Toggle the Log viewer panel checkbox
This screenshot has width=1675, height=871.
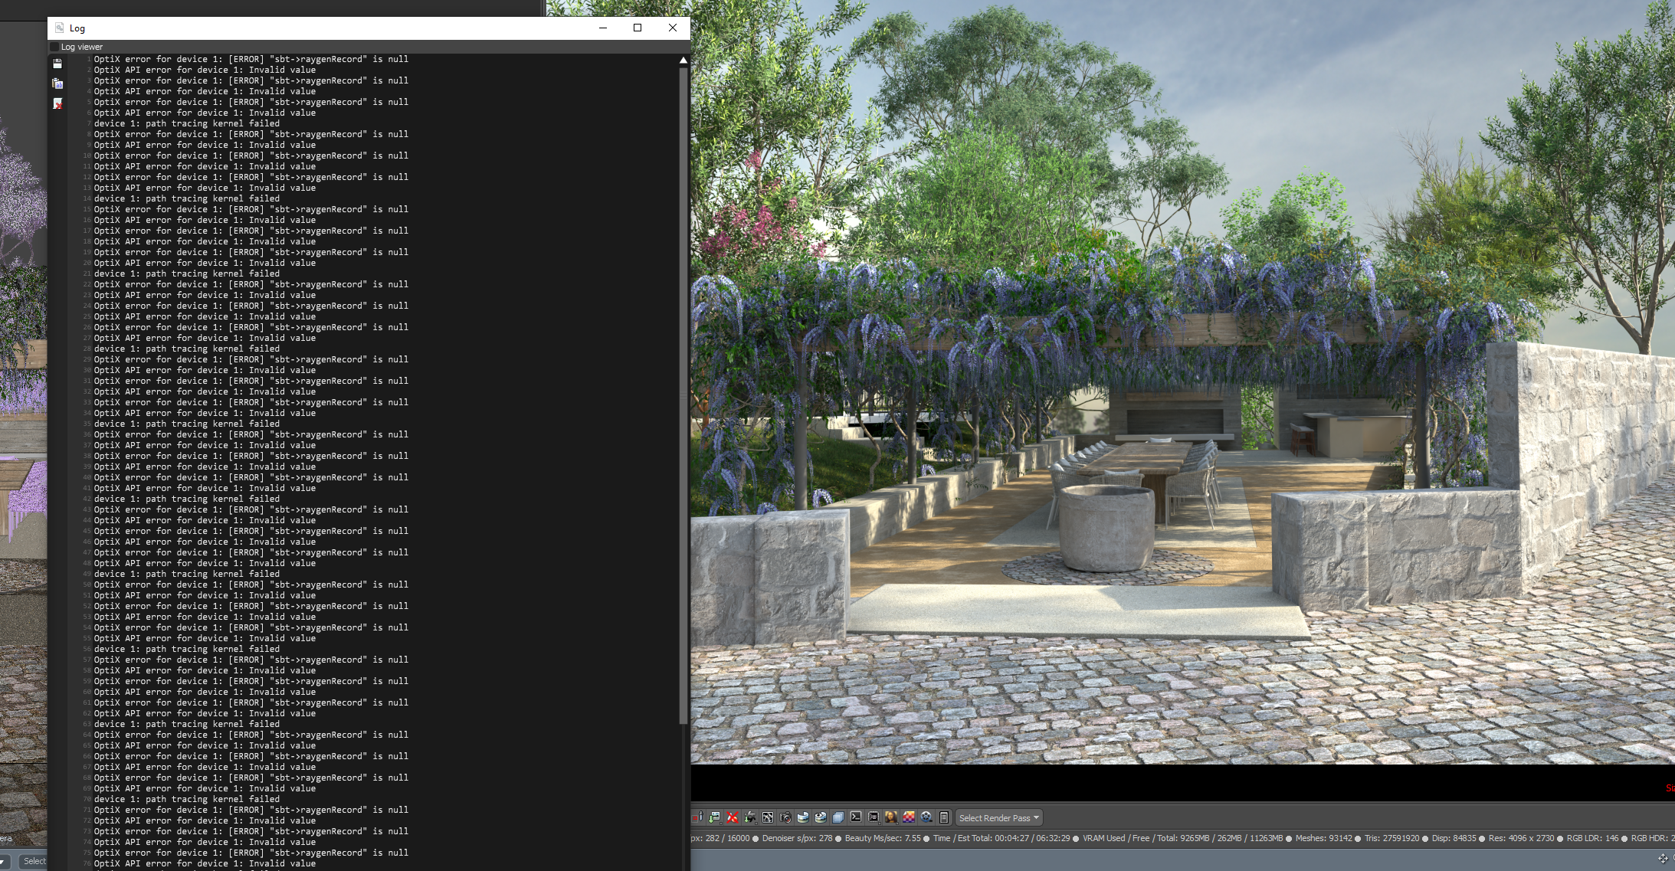click(54, 47)
